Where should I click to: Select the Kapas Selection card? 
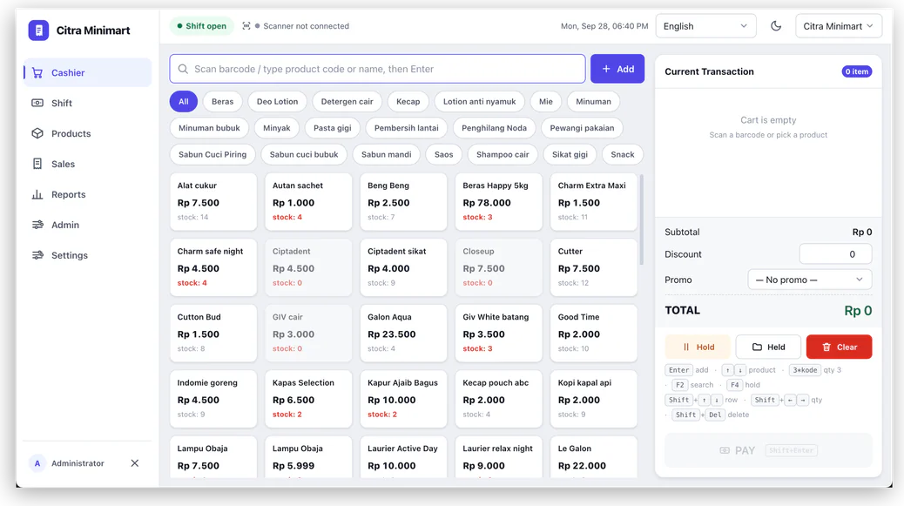point(308,399)
